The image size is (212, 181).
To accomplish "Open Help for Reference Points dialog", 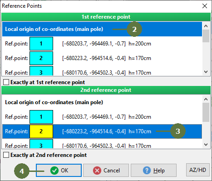I will (x=153, y=170).
